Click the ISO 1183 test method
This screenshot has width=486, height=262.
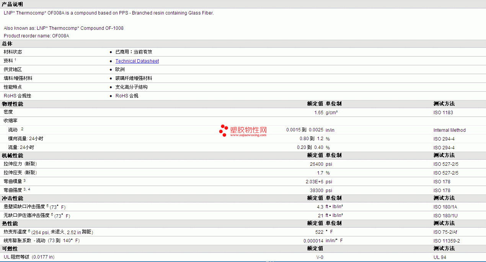(x=443, y=113)
